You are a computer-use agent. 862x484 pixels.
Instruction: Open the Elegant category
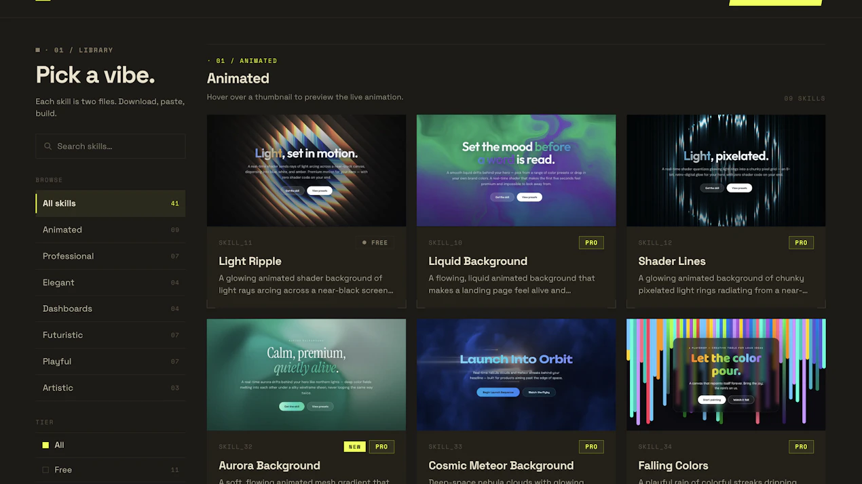coord(110,283)
